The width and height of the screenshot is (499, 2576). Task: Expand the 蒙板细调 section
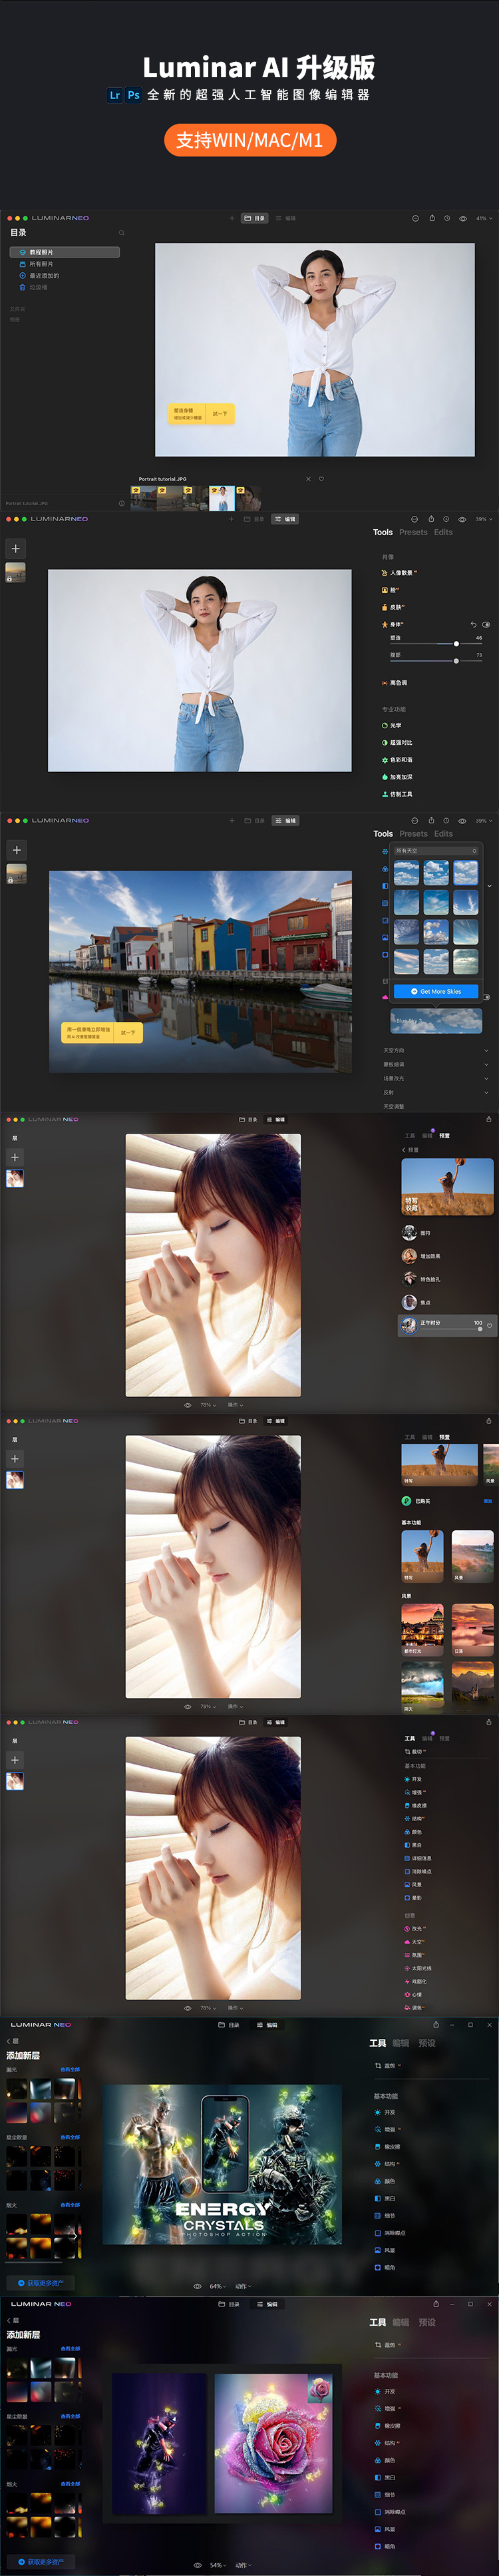point(436,1065)
